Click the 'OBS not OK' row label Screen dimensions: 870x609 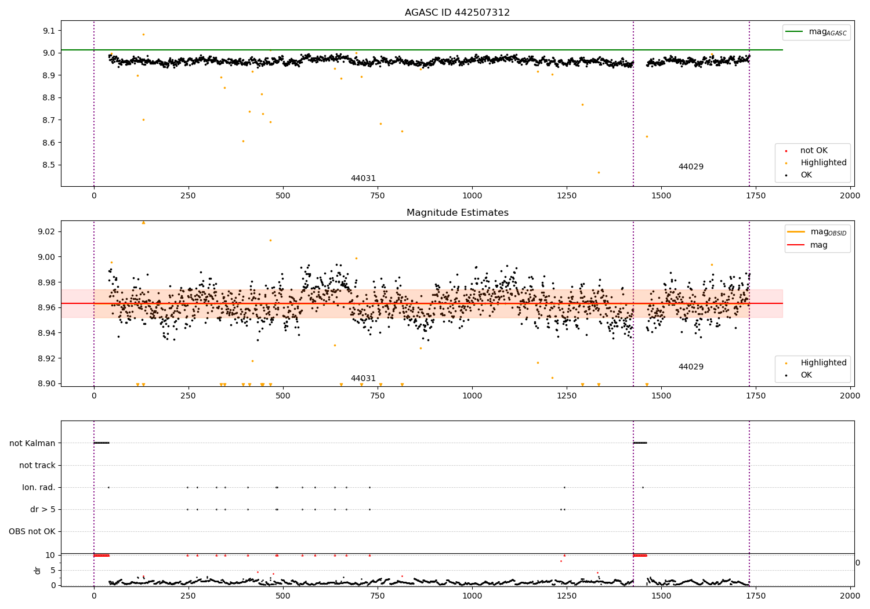32,532
